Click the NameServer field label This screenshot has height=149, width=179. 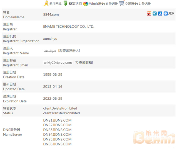13,135
